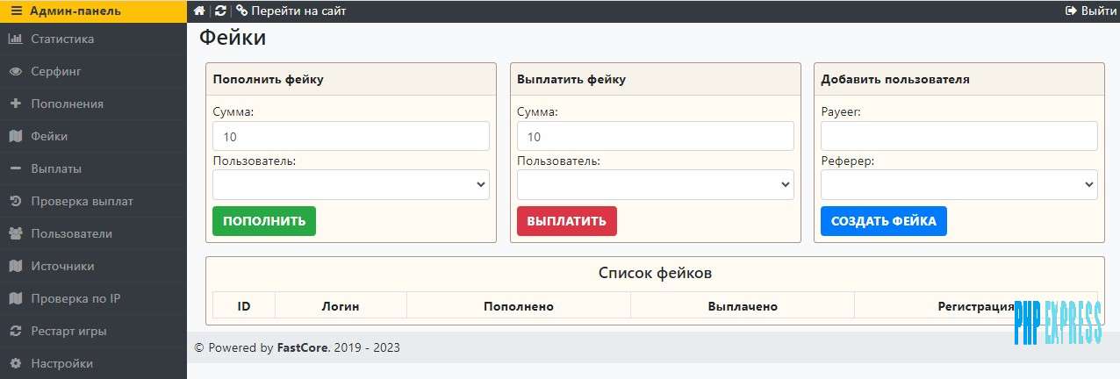
Task: Focus the Payeer input field
Action: pos(959,136)
